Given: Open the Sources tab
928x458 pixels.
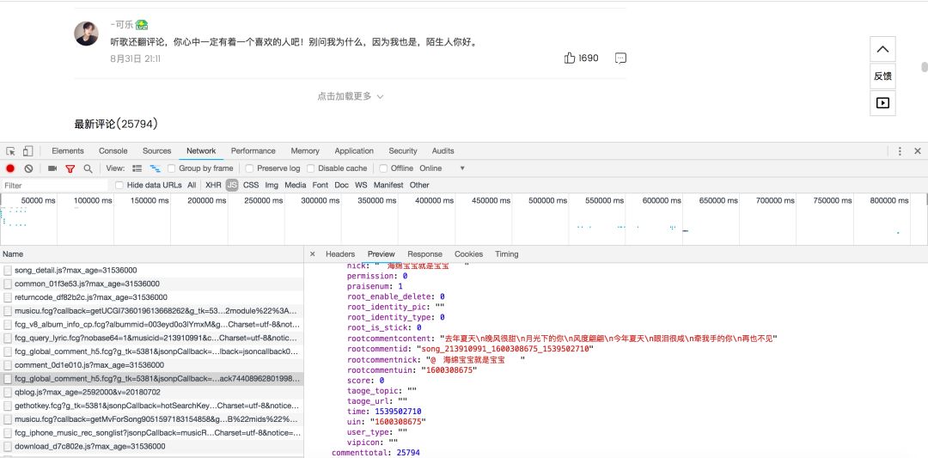Looking at the screenshot, I should 157,151.
